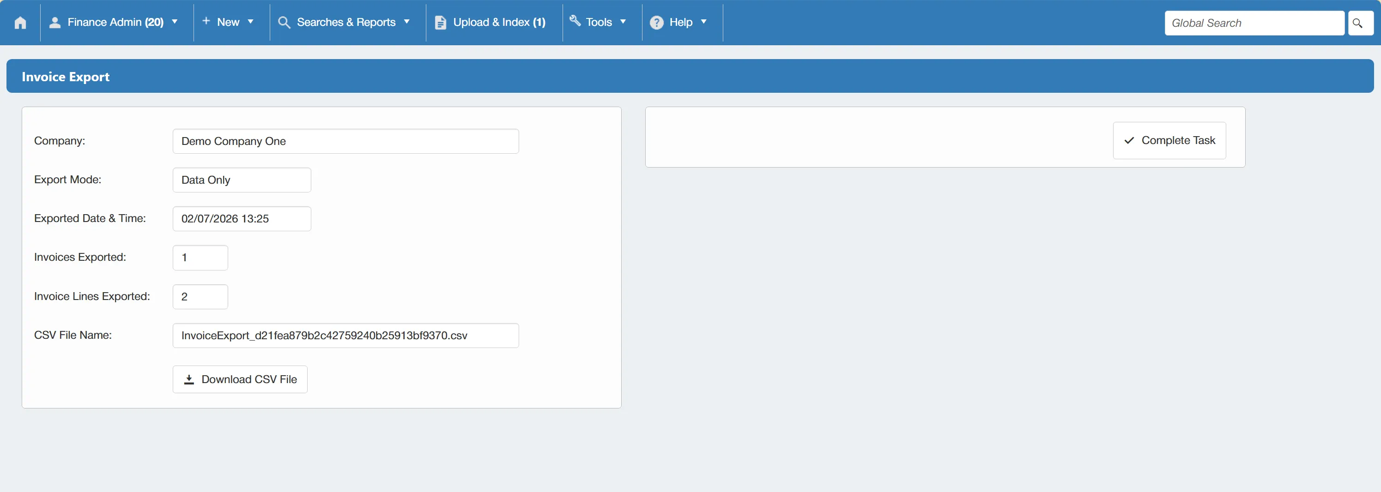Click the download arrow icon on CSV button
1381x492 pixels.
[189, 379]
